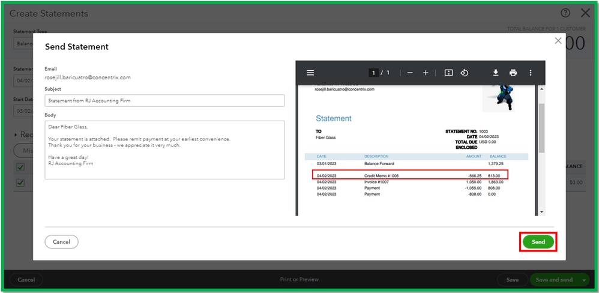599x293 pixels.
Task: Close the Create Statements window
Action: (585, 13)
